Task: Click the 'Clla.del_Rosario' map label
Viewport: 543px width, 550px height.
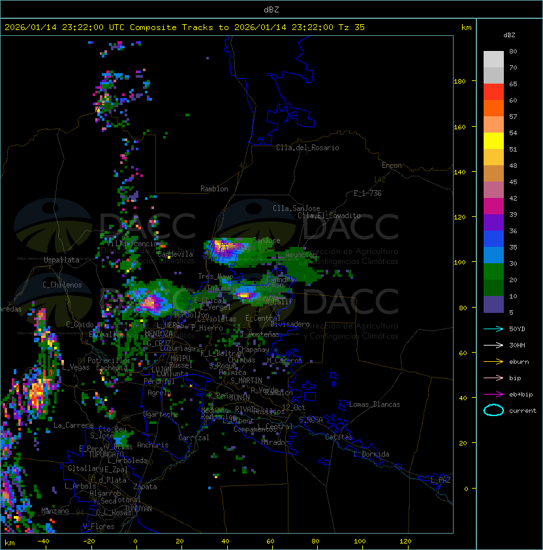Action: [307, 148]
